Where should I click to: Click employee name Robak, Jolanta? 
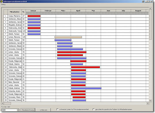14,64
